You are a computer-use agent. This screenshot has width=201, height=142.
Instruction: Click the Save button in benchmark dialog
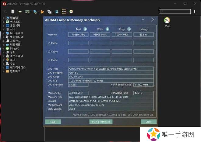53,122
